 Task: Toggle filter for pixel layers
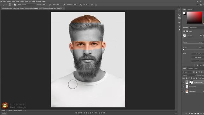[193, 72]
